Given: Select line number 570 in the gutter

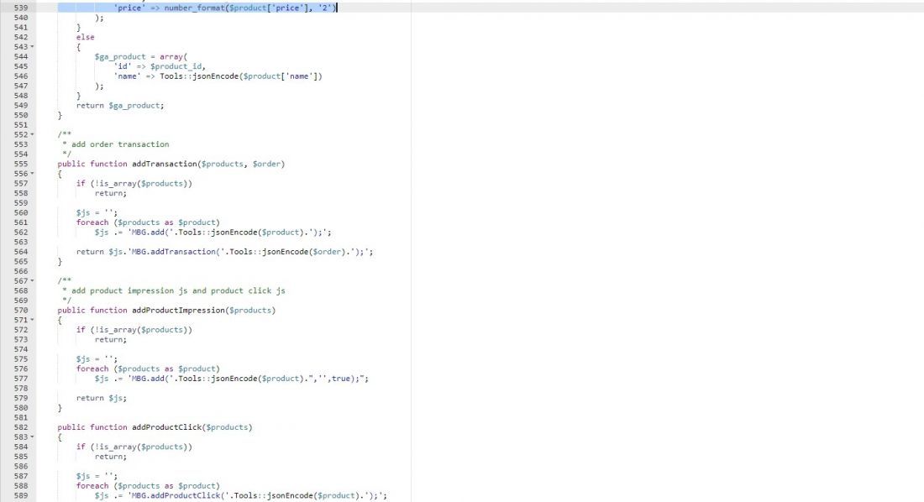Looking at the screenshot, I should (21, 310).
